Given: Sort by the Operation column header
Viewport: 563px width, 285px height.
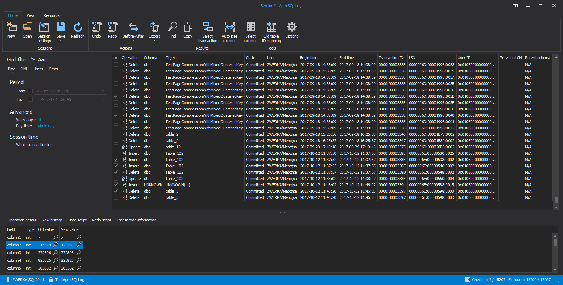Looking at the screenshot, I should pos(131,58).
